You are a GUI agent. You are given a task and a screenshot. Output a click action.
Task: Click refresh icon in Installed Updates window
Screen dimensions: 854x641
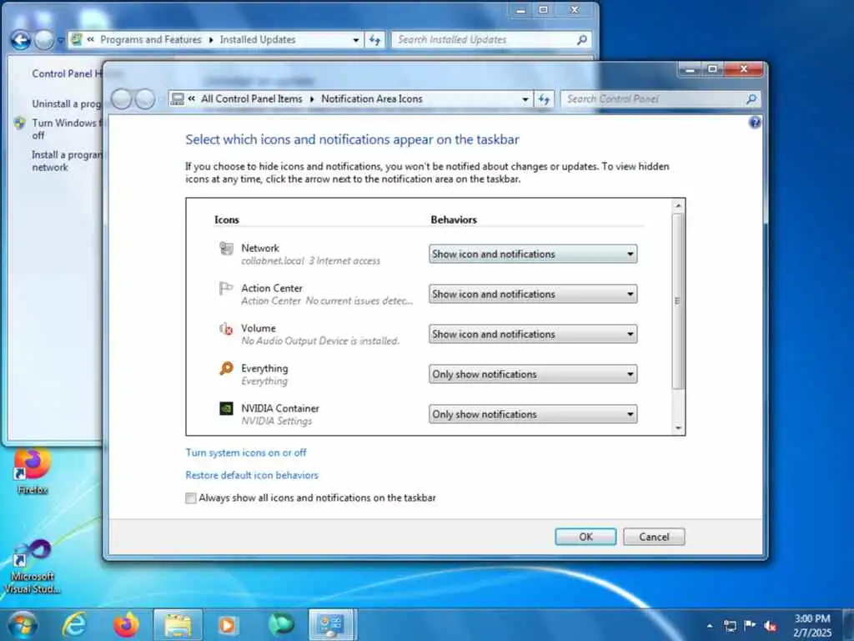coord(374,40)
